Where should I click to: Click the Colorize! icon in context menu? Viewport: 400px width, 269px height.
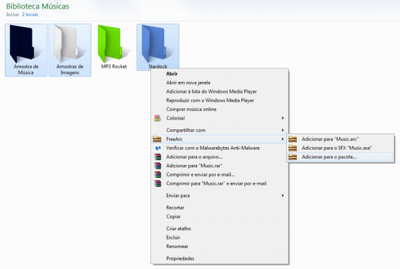point(158,118)
